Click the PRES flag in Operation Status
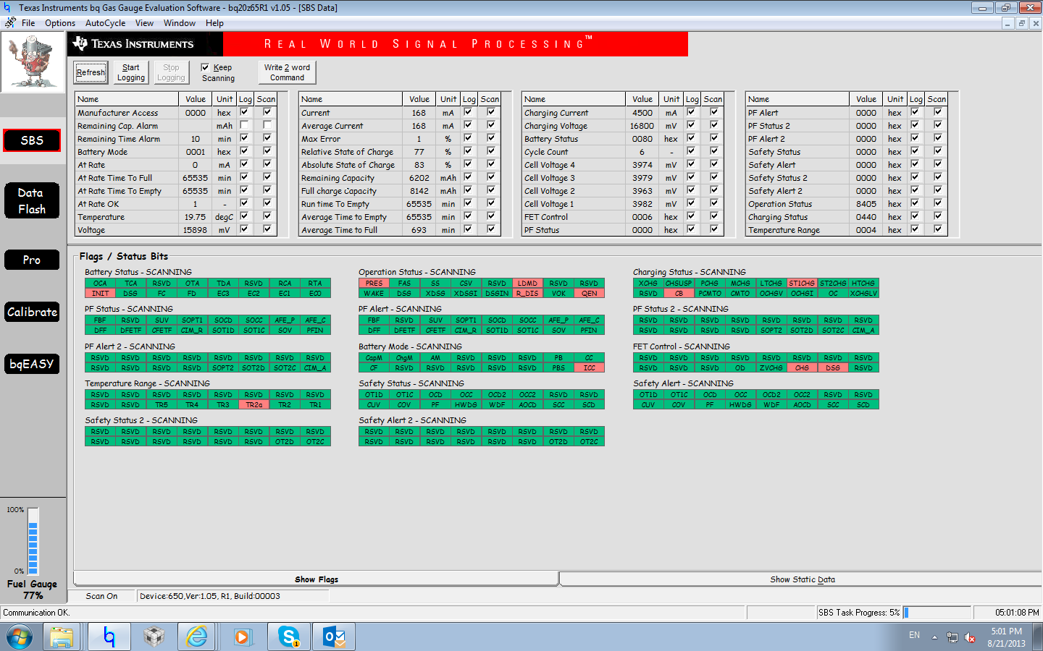 point(374,284)
